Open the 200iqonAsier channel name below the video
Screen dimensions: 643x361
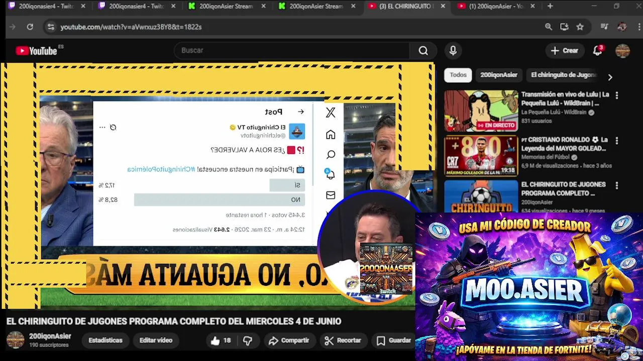point(50,336)
